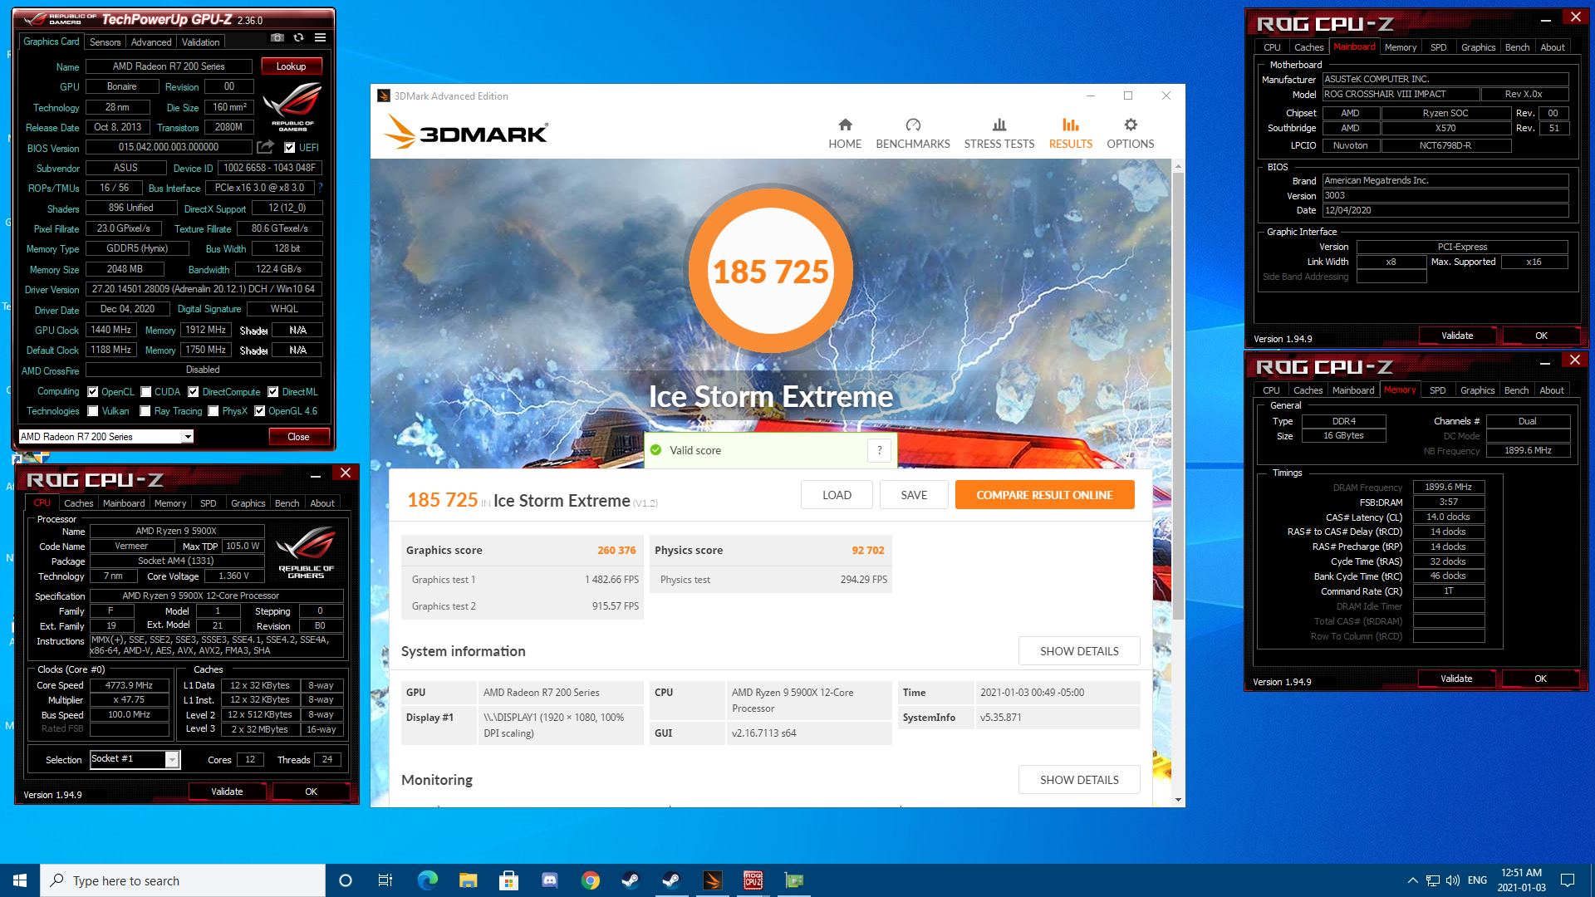Open Discord from the taskbar
Viewport: 1595px width, 897px height.
click(x=549, y=880)
